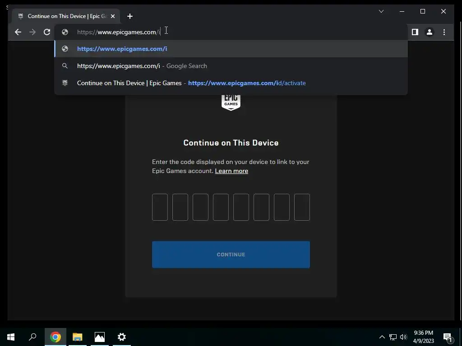Open the notification center icon
Image resolution: width=462 pixels, height=346 pixels.
(x=448, y=337)
